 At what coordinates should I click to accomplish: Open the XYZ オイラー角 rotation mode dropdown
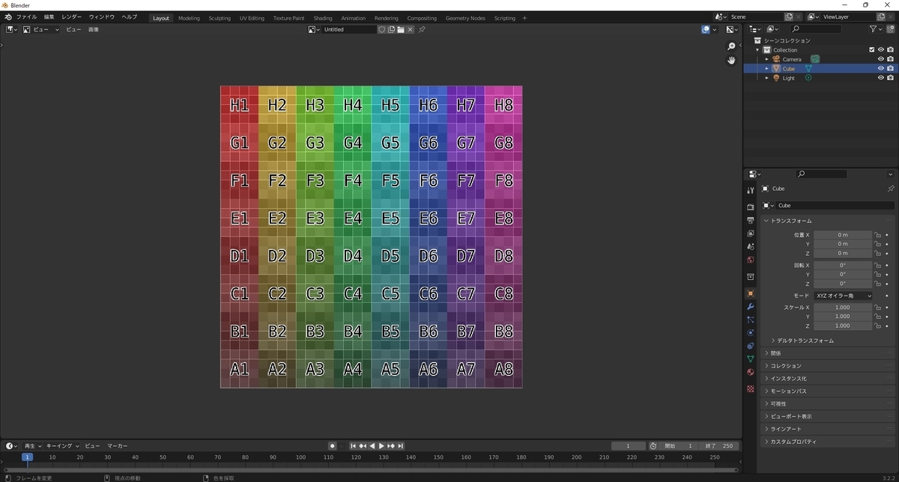pos(843,295)
